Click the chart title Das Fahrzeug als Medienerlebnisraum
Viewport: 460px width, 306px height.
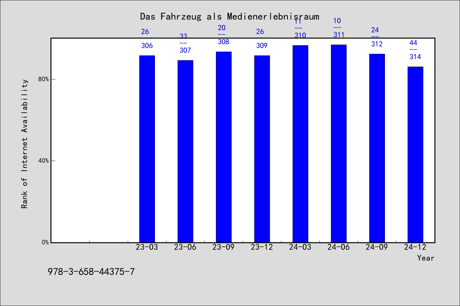(230, 16)
